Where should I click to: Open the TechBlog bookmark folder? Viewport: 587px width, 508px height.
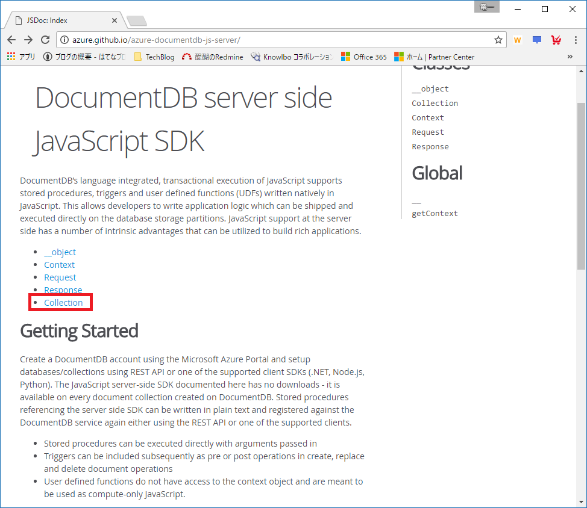(154, 57)
